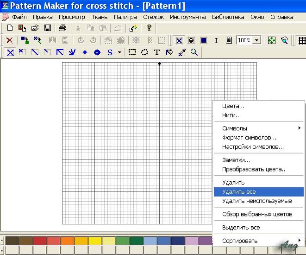
Task: Select the half stitch diagonal tool
Action: pyautogui.click(x=35, y=52)
